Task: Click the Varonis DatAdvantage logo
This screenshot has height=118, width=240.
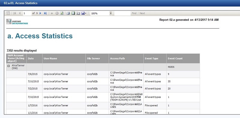Action: pos(17,22)
